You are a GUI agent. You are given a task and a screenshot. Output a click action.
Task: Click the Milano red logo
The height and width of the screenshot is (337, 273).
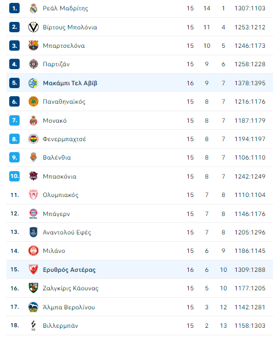(33, 251)
